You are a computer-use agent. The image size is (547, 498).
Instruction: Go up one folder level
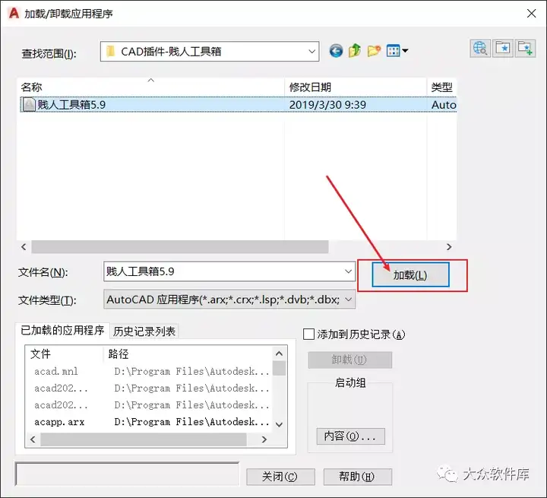[355, 51]
